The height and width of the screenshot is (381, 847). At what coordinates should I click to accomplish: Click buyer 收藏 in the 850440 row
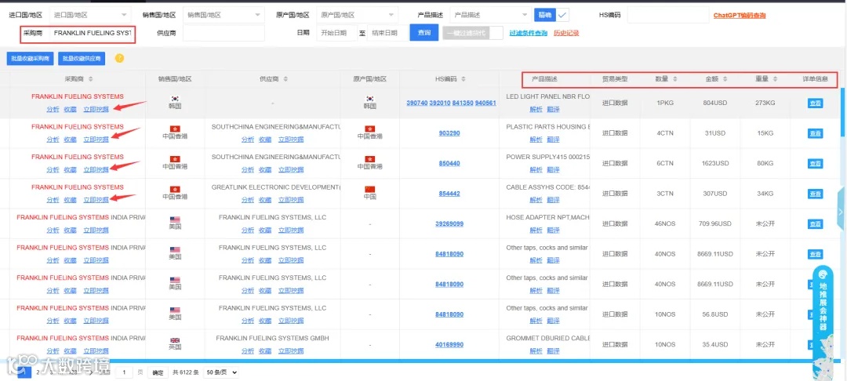pos(71,169)
